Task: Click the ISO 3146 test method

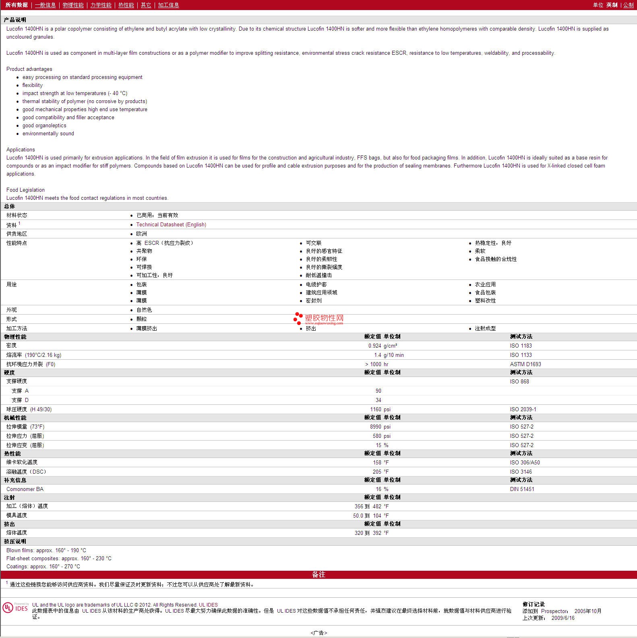Action: click(x=521, y=472)
